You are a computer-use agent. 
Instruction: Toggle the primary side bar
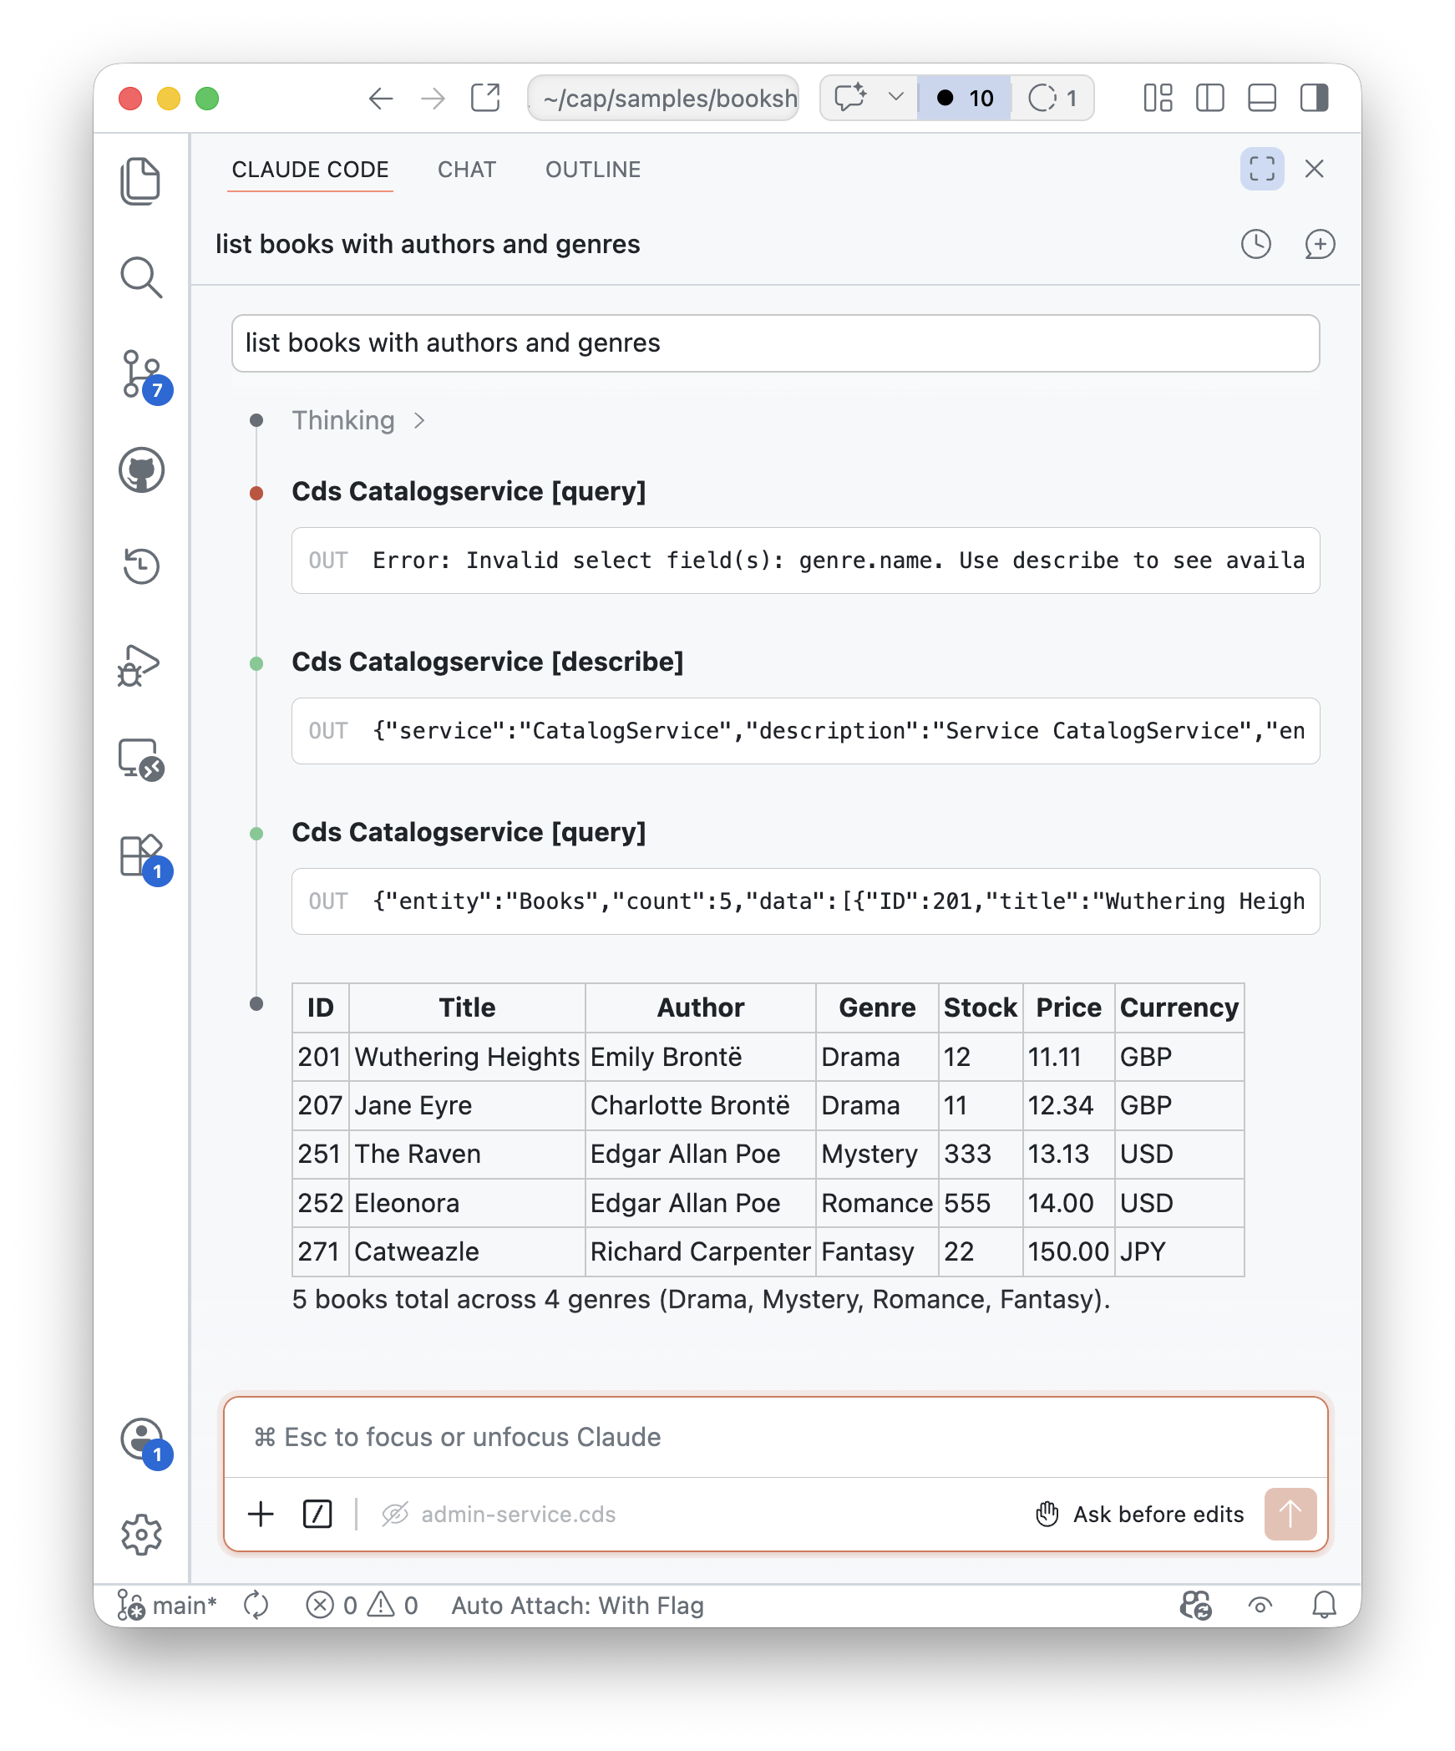tap(1209, 98)
